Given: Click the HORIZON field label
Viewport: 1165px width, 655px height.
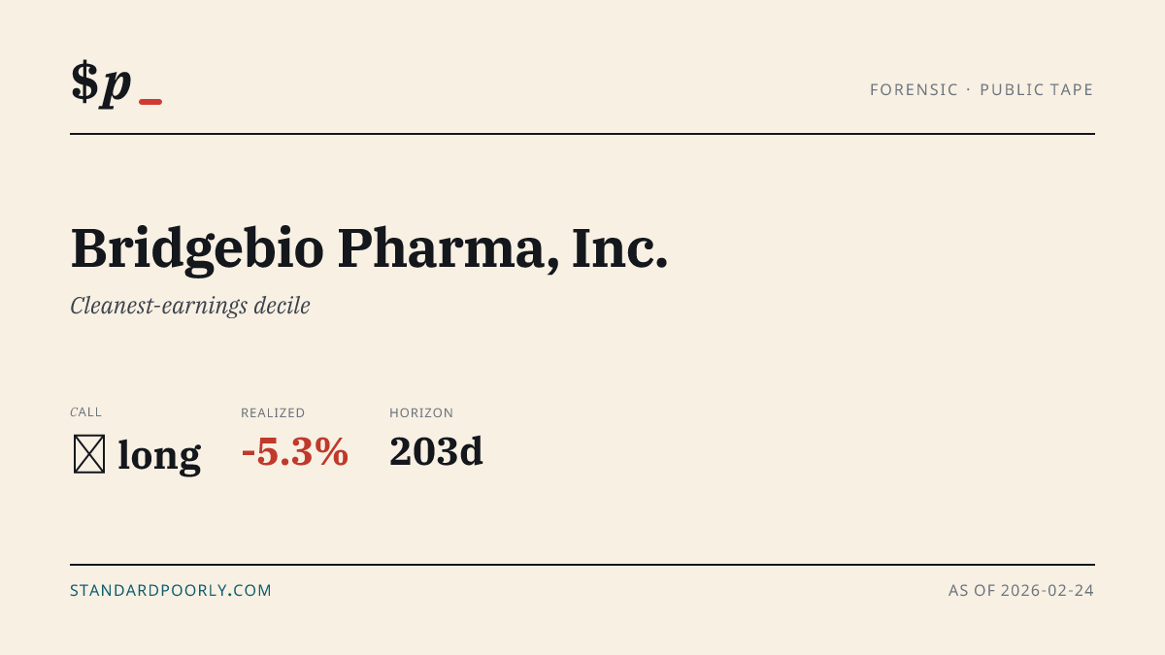Looking at the screenshot, I should [x=421, y=412].
